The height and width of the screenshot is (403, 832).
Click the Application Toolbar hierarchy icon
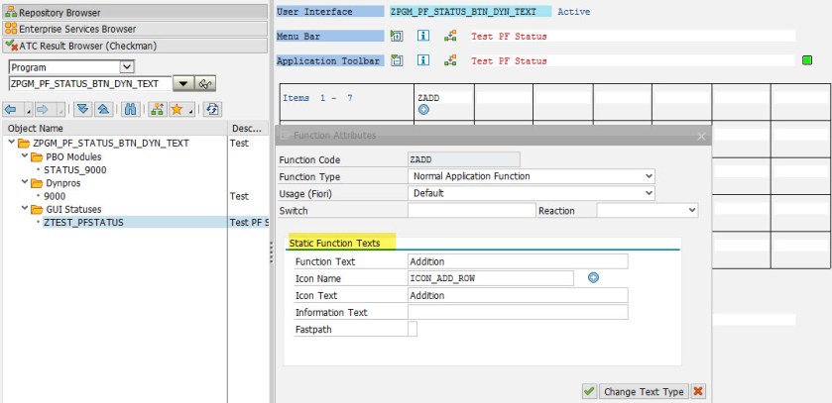[450, 61]
